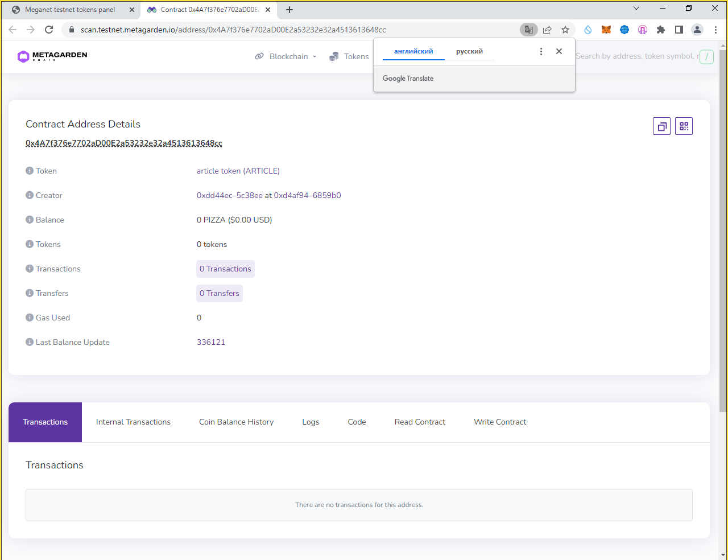Viewport: 728px width, 560px height.
Task: Click the info icon next to Tokens row
Action: coord(30,244)
